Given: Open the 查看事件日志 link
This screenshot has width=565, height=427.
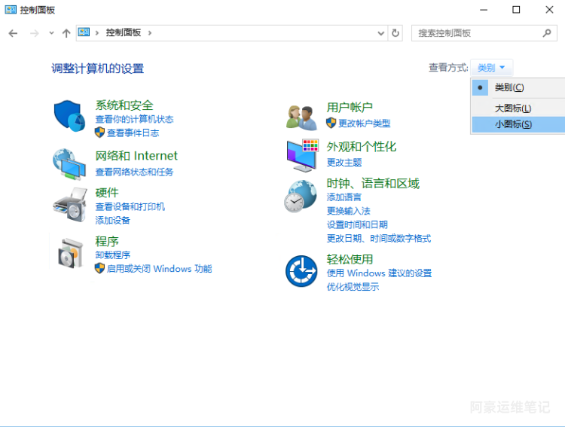Looking at the screenshot, I should (x=133, y=133).
